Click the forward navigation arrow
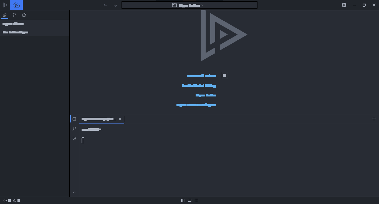The height and width of the screenshot is (204, 379). [x=115, y=5]
